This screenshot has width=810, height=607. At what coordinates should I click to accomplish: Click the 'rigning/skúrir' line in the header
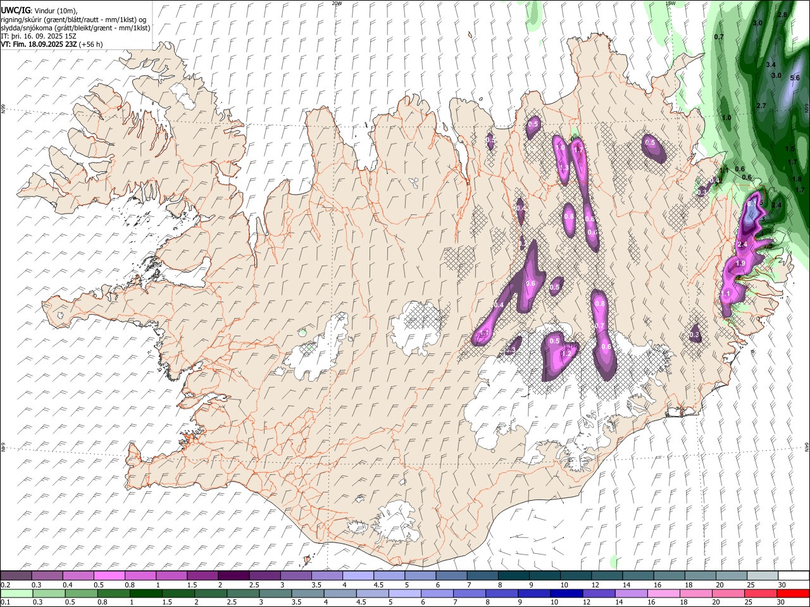pyautogui.click(x=72, y=20)
